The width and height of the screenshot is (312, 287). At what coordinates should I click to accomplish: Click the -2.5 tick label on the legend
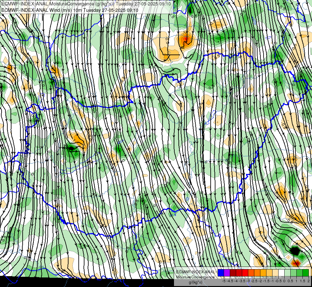tap(254, 281)
